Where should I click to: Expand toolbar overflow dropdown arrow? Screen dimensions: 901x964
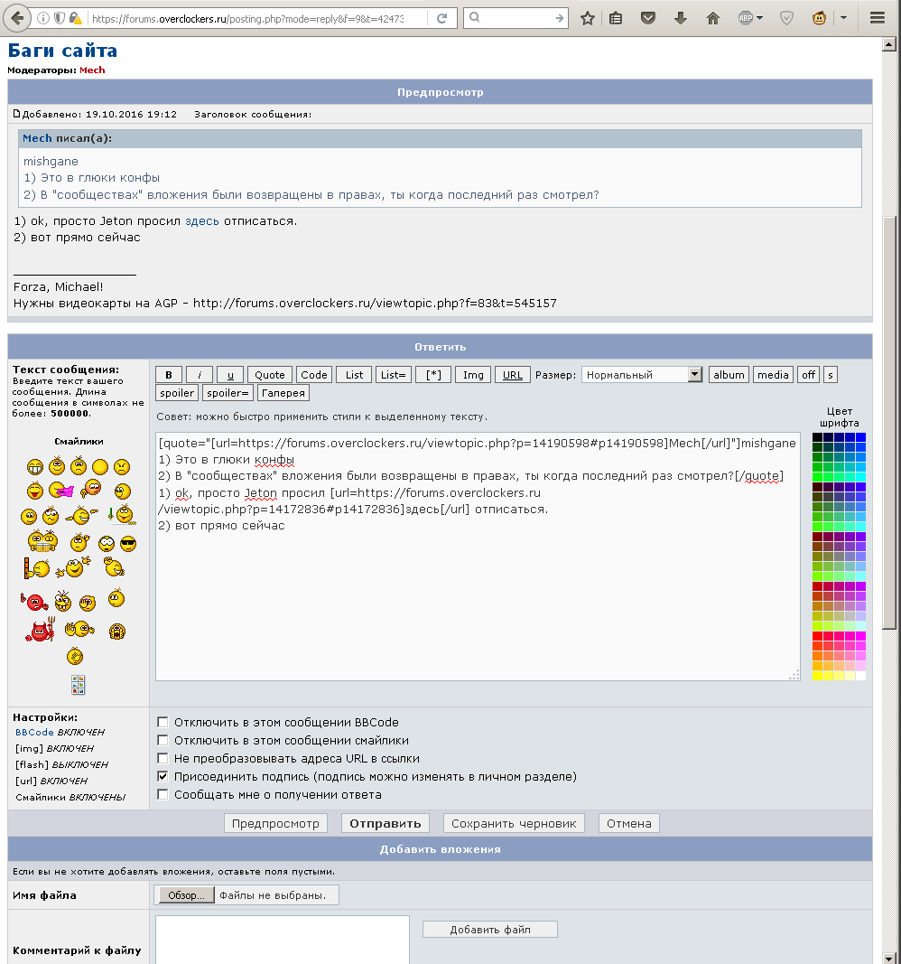[x=843, y=18]
